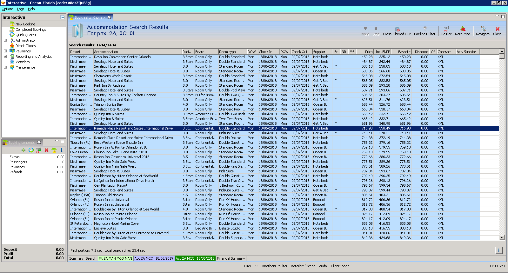The image size is (508, 273).
Task: Select the Trianon Bonita Bay row
Action: coord(108,104)
